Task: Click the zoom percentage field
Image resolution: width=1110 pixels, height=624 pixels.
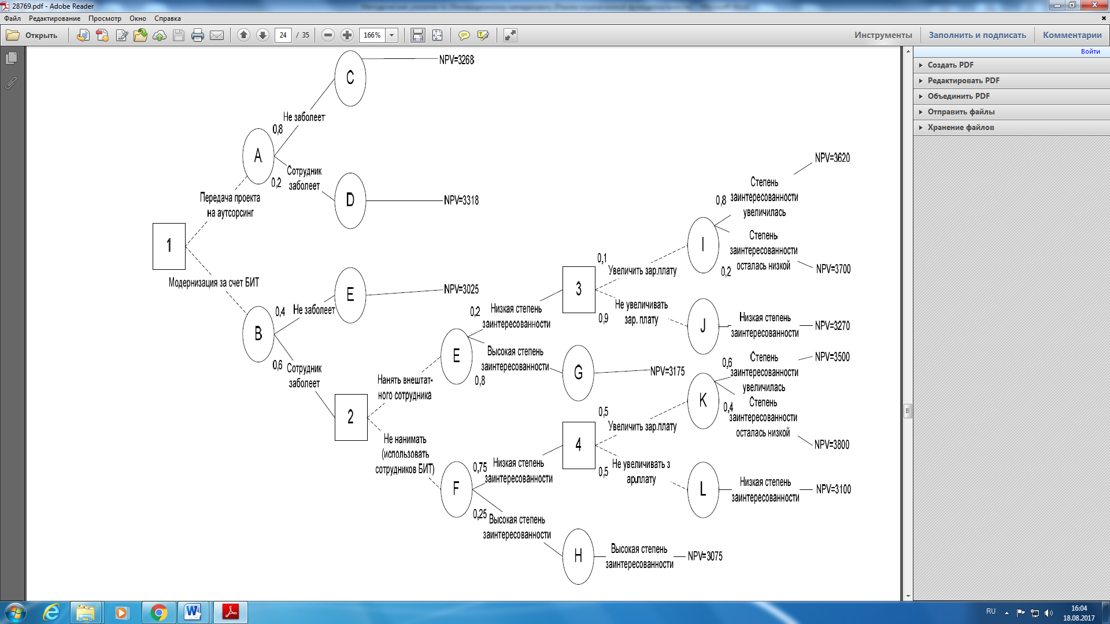Action: pos(372,35)
